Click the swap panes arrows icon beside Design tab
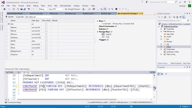The width and height of the screenshot is (192, 108). tap(18, 72)
